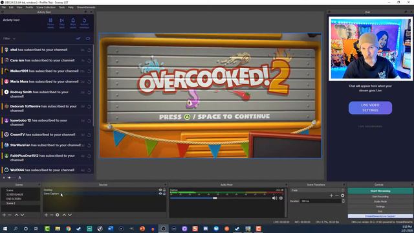Screen dimensions: 414x233
Task: Add a new source with plus icon
Action: pyautogui.click(x=46, y=215)
